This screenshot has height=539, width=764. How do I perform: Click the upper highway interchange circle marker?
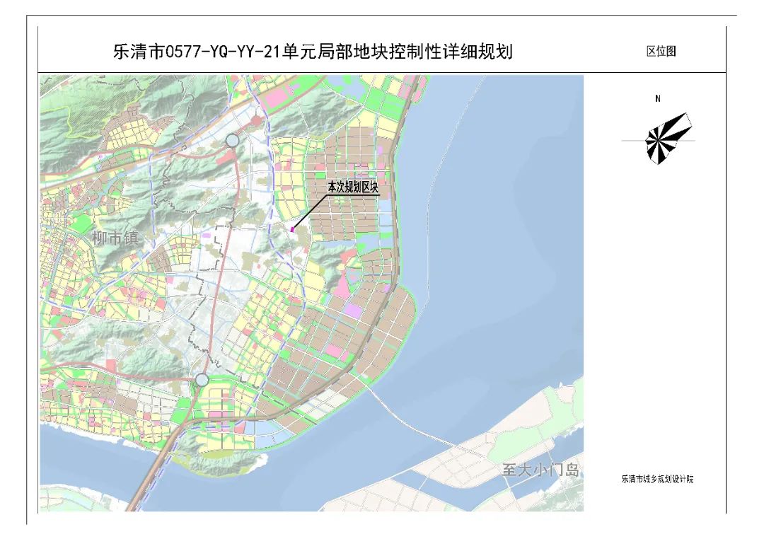[x=233, y=141]
